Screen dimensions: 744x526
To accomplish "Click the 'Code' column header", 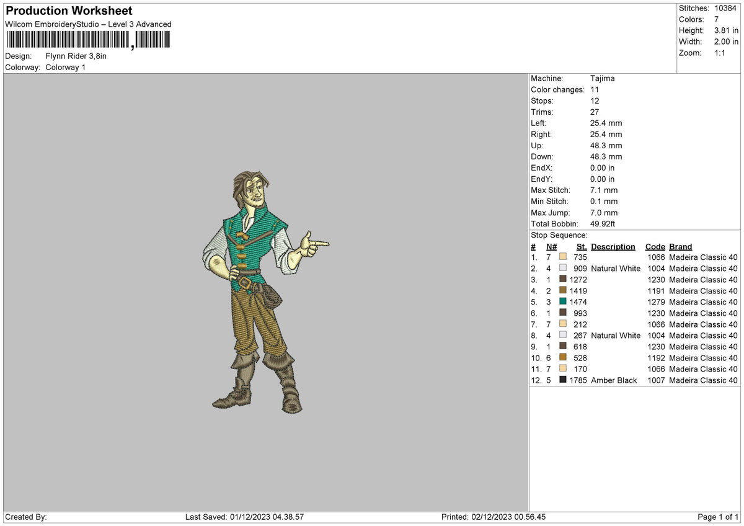I will pyautogui.click(x=655, y=247).
